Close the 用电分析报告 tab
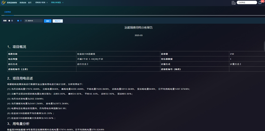The width and height of the screenshot is (265, 131). point(63,2)
